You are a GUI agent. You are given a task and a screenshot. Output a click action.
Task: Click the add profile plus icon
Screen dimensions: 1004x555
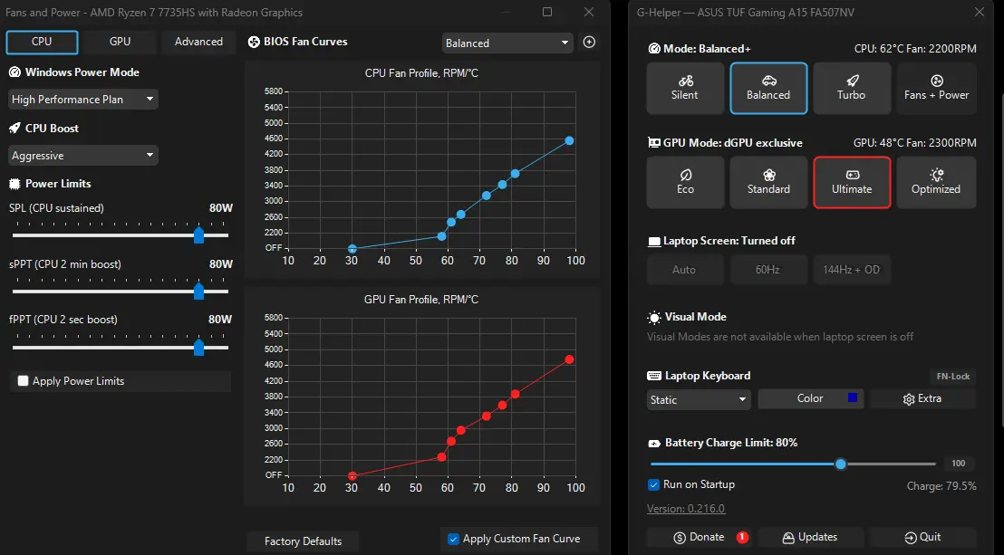(589, 43)
